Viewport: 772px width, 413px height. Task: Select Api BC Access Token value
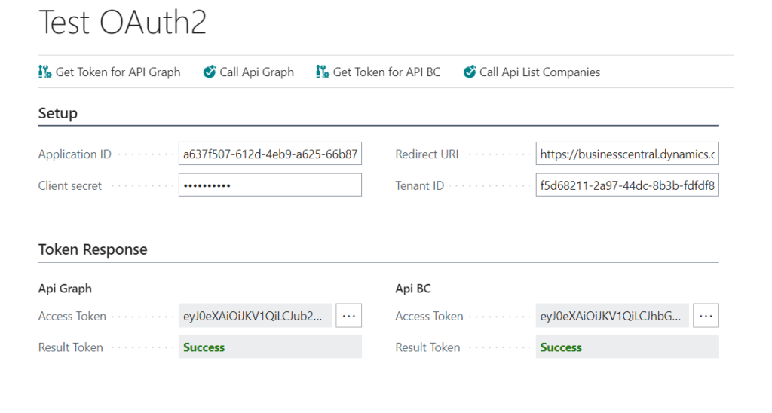tap(612, 316)
